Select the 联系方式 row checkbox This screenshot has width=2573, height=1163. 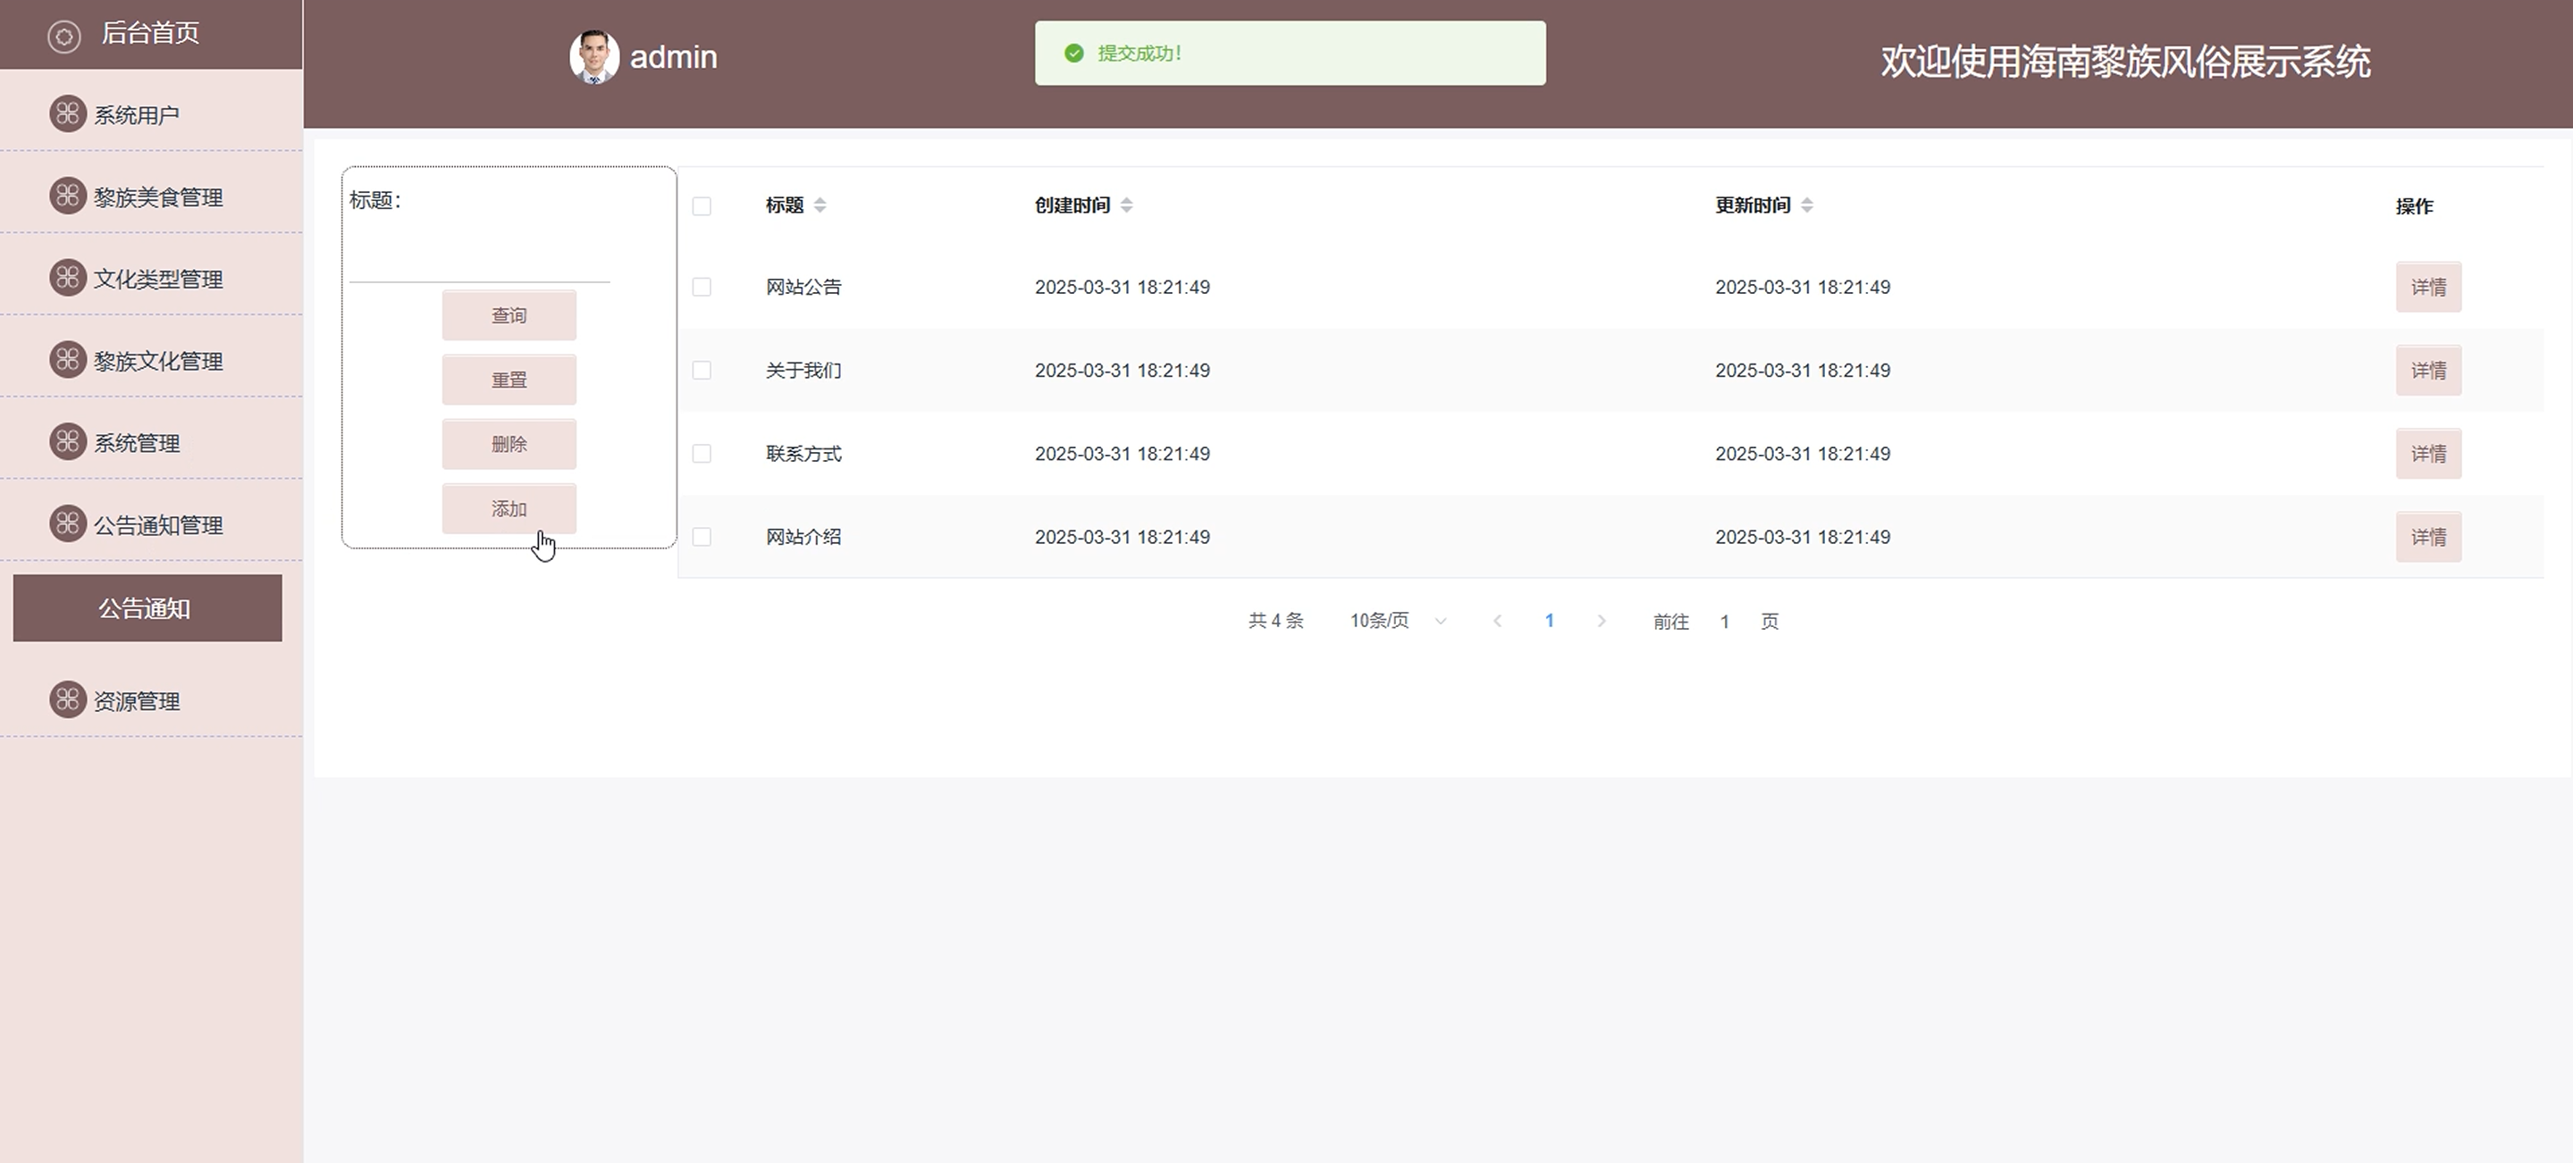702,455
